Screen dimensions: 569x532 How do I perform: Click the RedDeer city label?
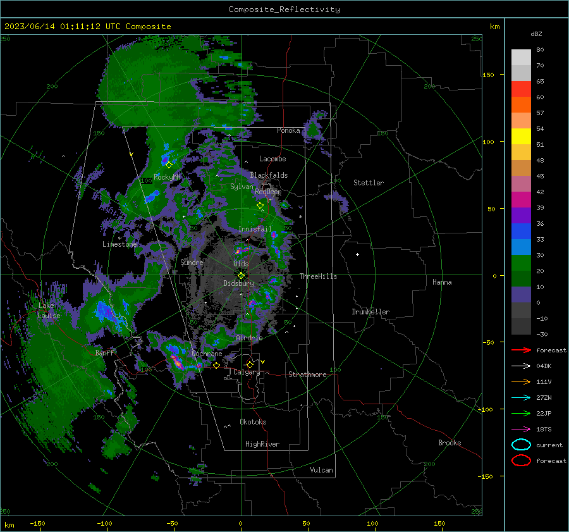268,192
